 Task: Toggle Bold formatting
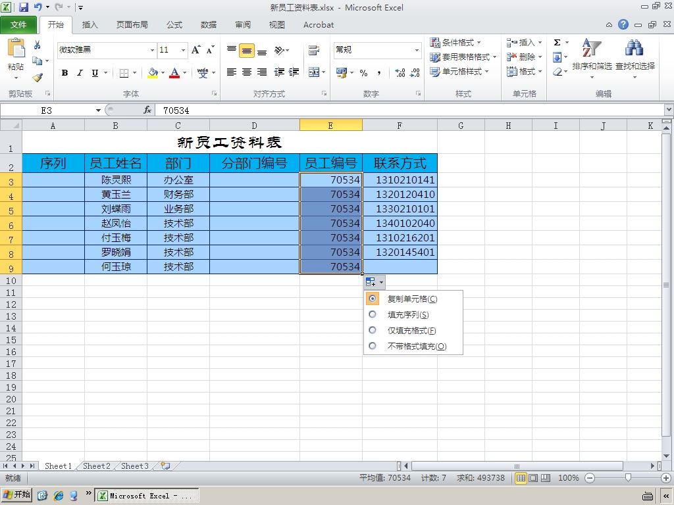[x=65, y=73]
